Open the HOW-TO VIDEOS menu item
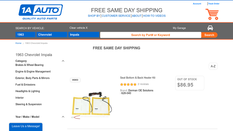Viewport: 233px width, 131px height. pos(154,16)
